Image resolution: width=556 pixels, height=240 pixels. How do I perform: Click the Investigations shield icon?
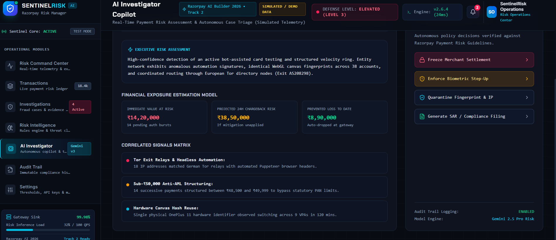click(x=10, y=107)
